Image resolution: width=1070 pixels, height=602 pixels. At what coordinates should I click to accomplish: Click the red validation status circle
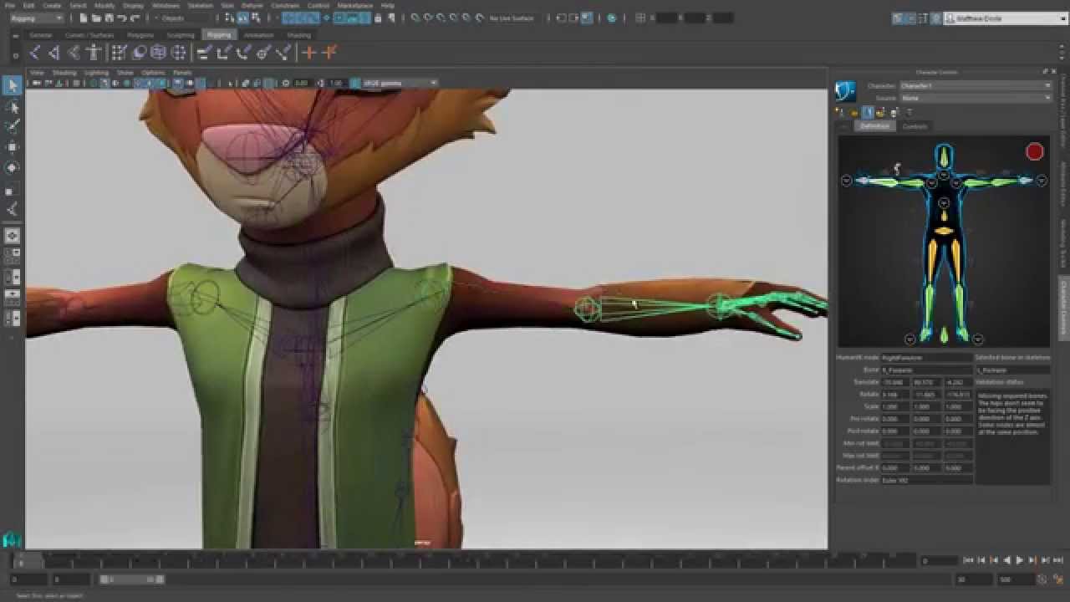point(1035,151)
